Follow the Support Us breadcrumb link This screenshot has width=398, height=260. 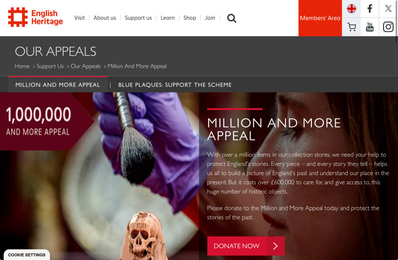pyautogui.click(x=50, y=66)
